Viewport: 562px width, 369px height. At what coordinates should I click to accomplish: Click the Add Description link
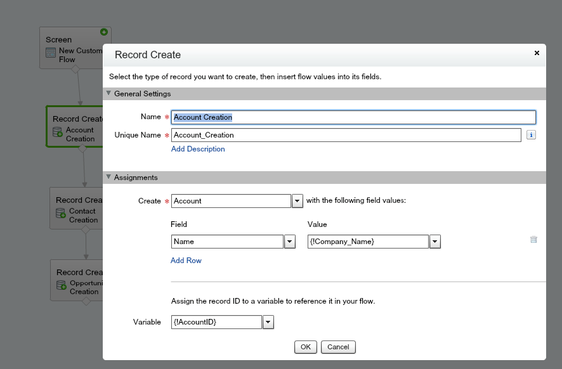click(198, 149)
